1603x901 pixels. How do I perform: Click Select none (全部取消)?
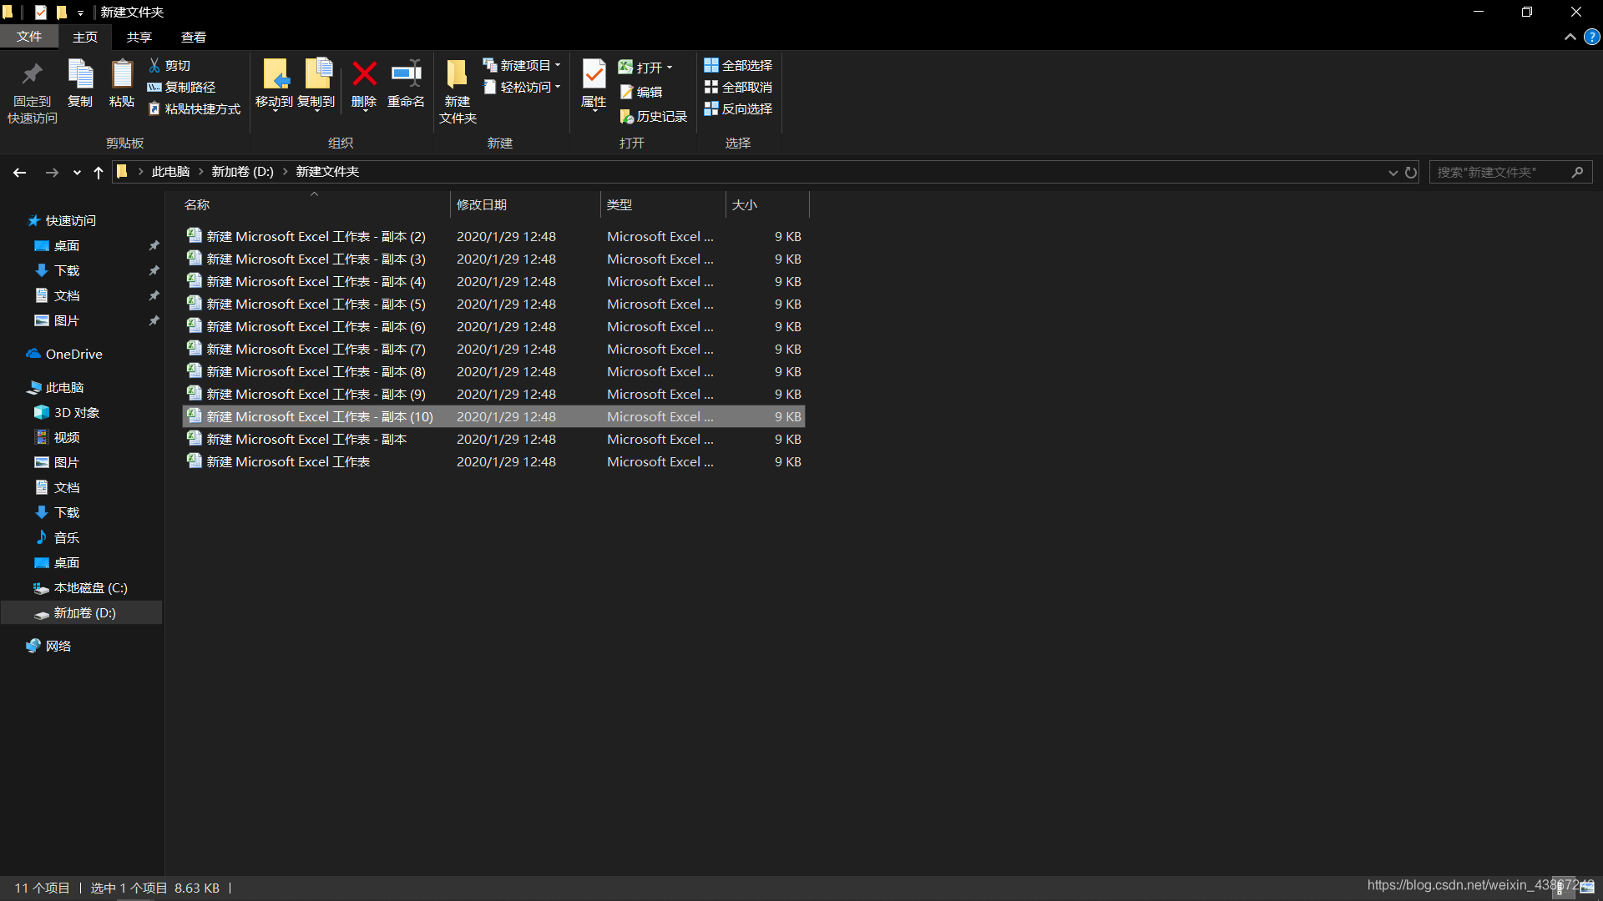point(738,87)
